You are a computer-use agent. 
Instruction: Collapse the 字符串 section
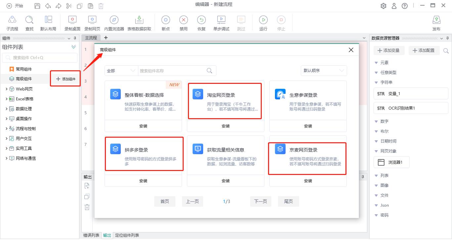[x=376, y=83]
